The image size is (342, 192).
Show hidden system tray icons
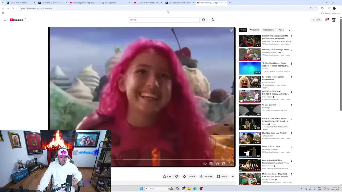tap(302, 189)
